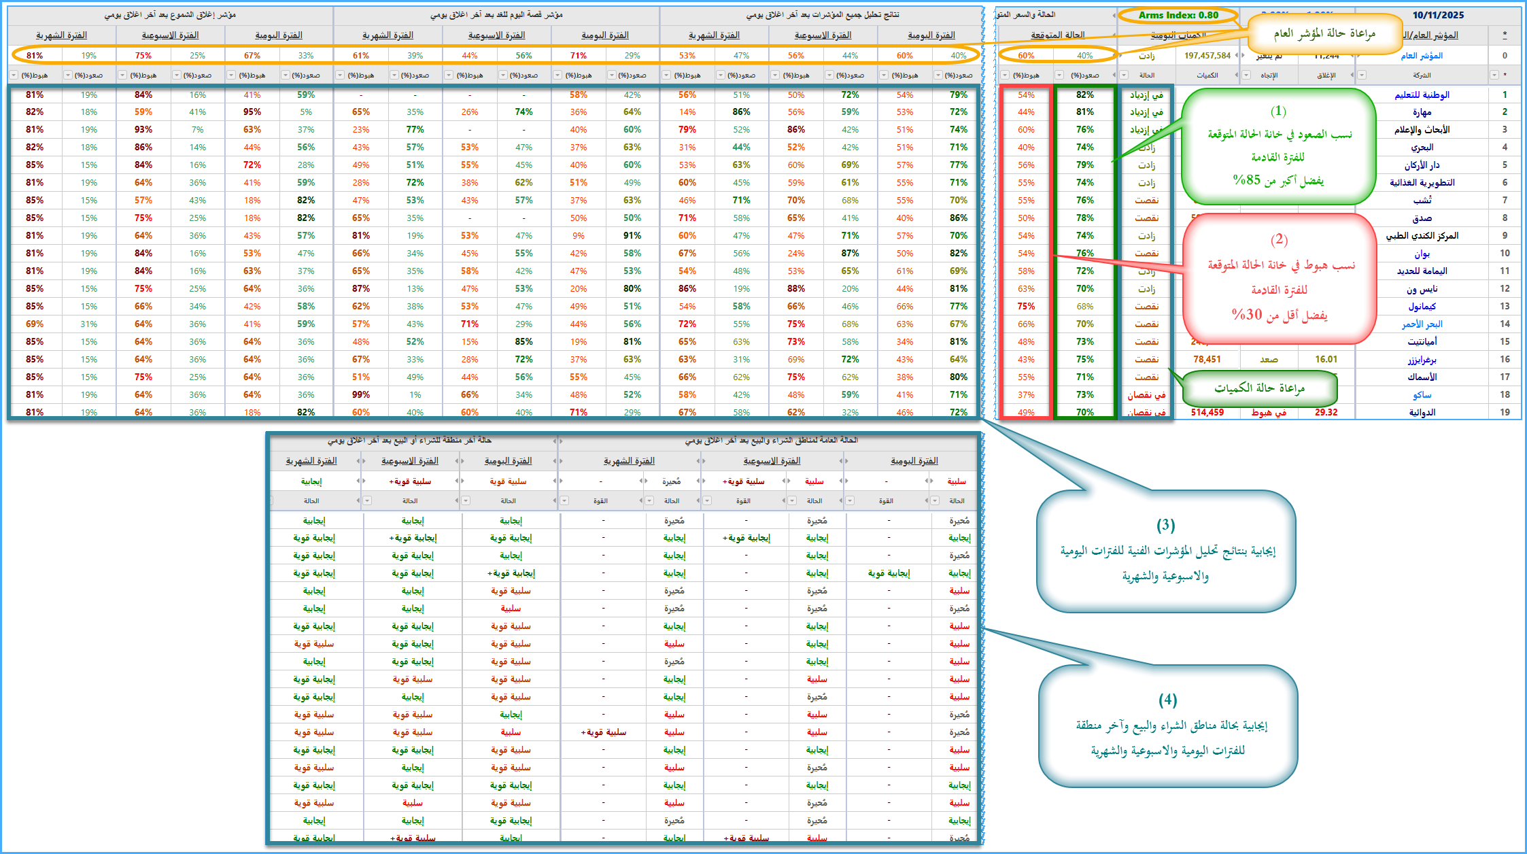Image resolution: width=1527 pixels, height=854 pixels.
Task: Open monthly القوة filter in الحالة العامة لمناطق الشراء والبيع
Action: point(564,501)
